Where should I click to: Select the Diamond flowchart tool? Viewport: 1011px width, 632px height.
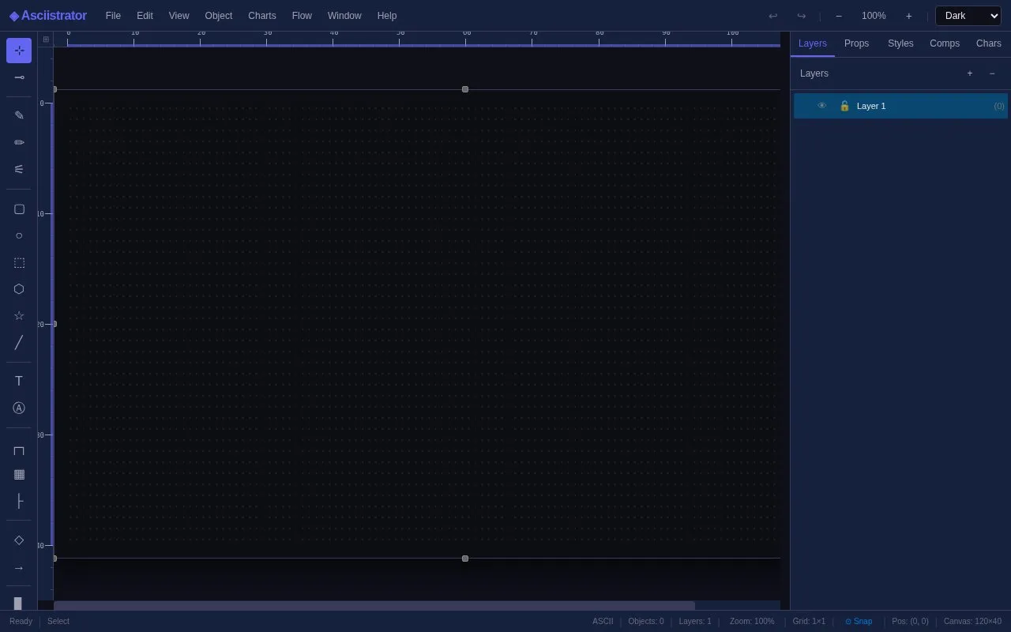click(19, 540)
